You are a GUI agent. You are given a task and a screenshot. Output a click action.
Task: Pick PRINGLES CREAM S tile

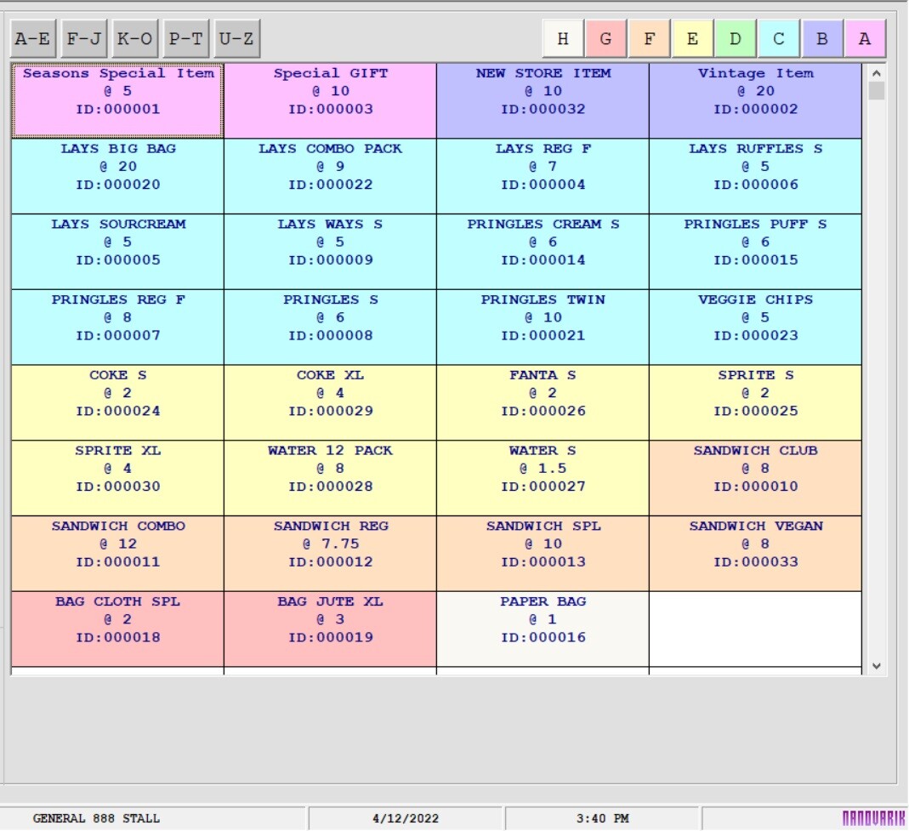(x=543, y=252)
